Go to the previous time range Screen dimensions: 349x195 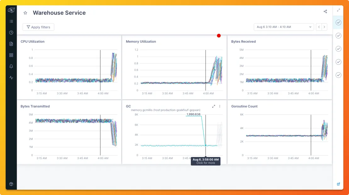319,27
